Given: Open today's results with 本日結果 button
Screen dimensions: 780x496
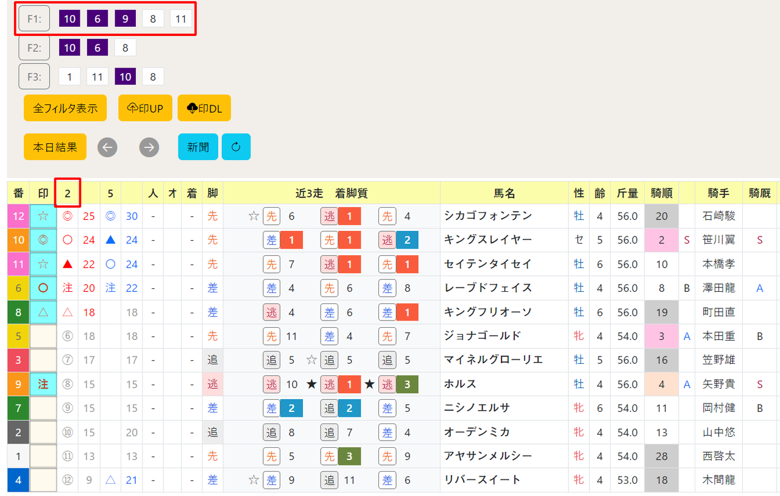Looking at the screenshot, I should pos(55,147).
